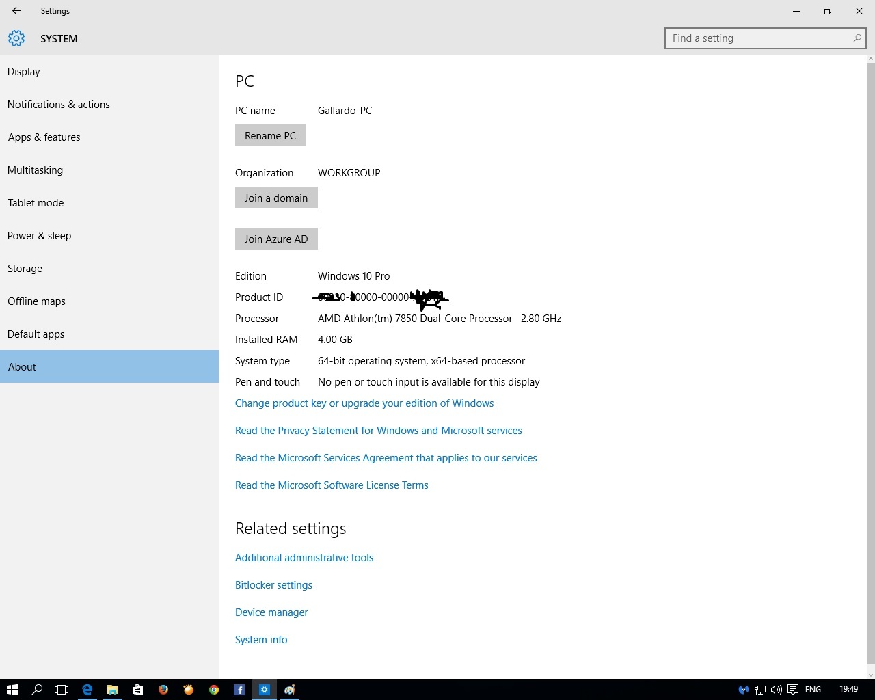Open taskbar search magnifier
Image resolution: width=875 pixels, height=700 pixels.
point(37,690)
